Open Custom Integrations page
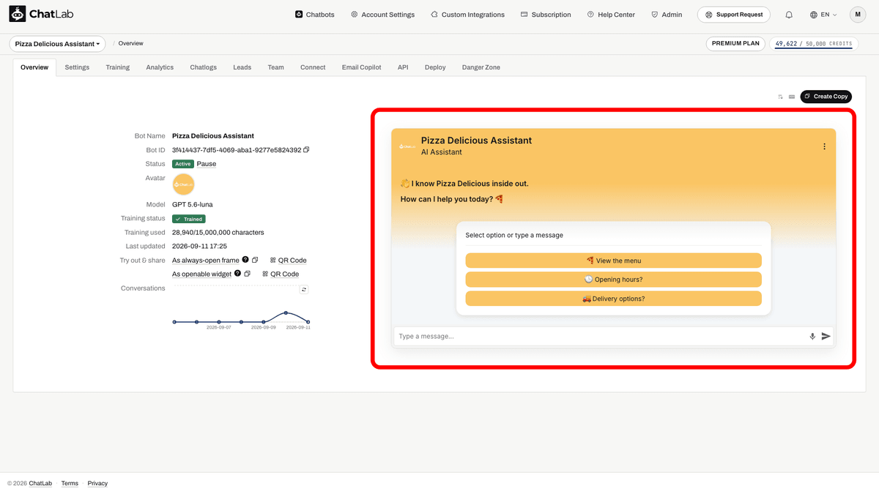 pos(467,15)
